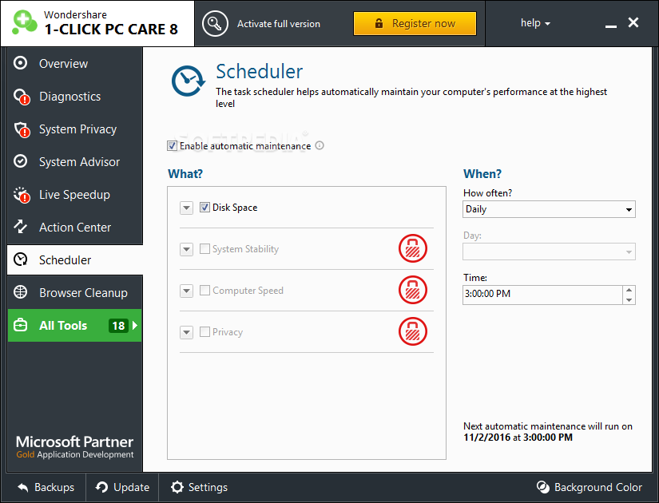Expand the Disk Space options arrow
659x503 pixels.
tap(186, 208)
